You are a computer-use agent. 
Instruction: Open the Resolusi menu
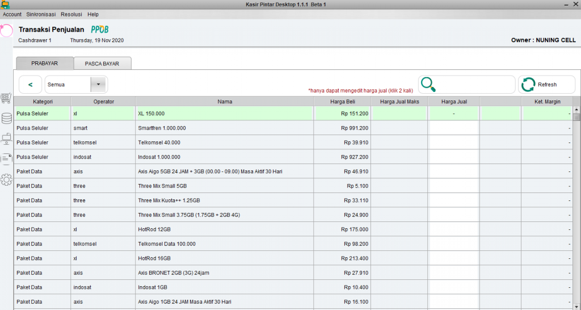point(71,14)
